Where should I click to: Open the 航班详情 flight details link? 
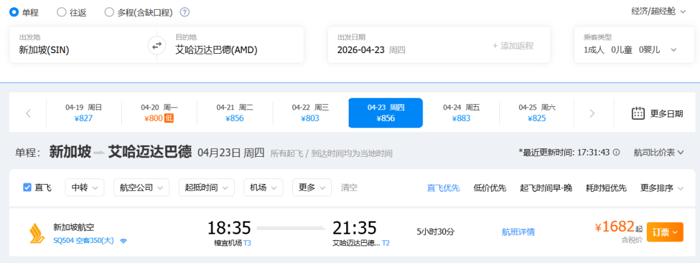point(518,231)
